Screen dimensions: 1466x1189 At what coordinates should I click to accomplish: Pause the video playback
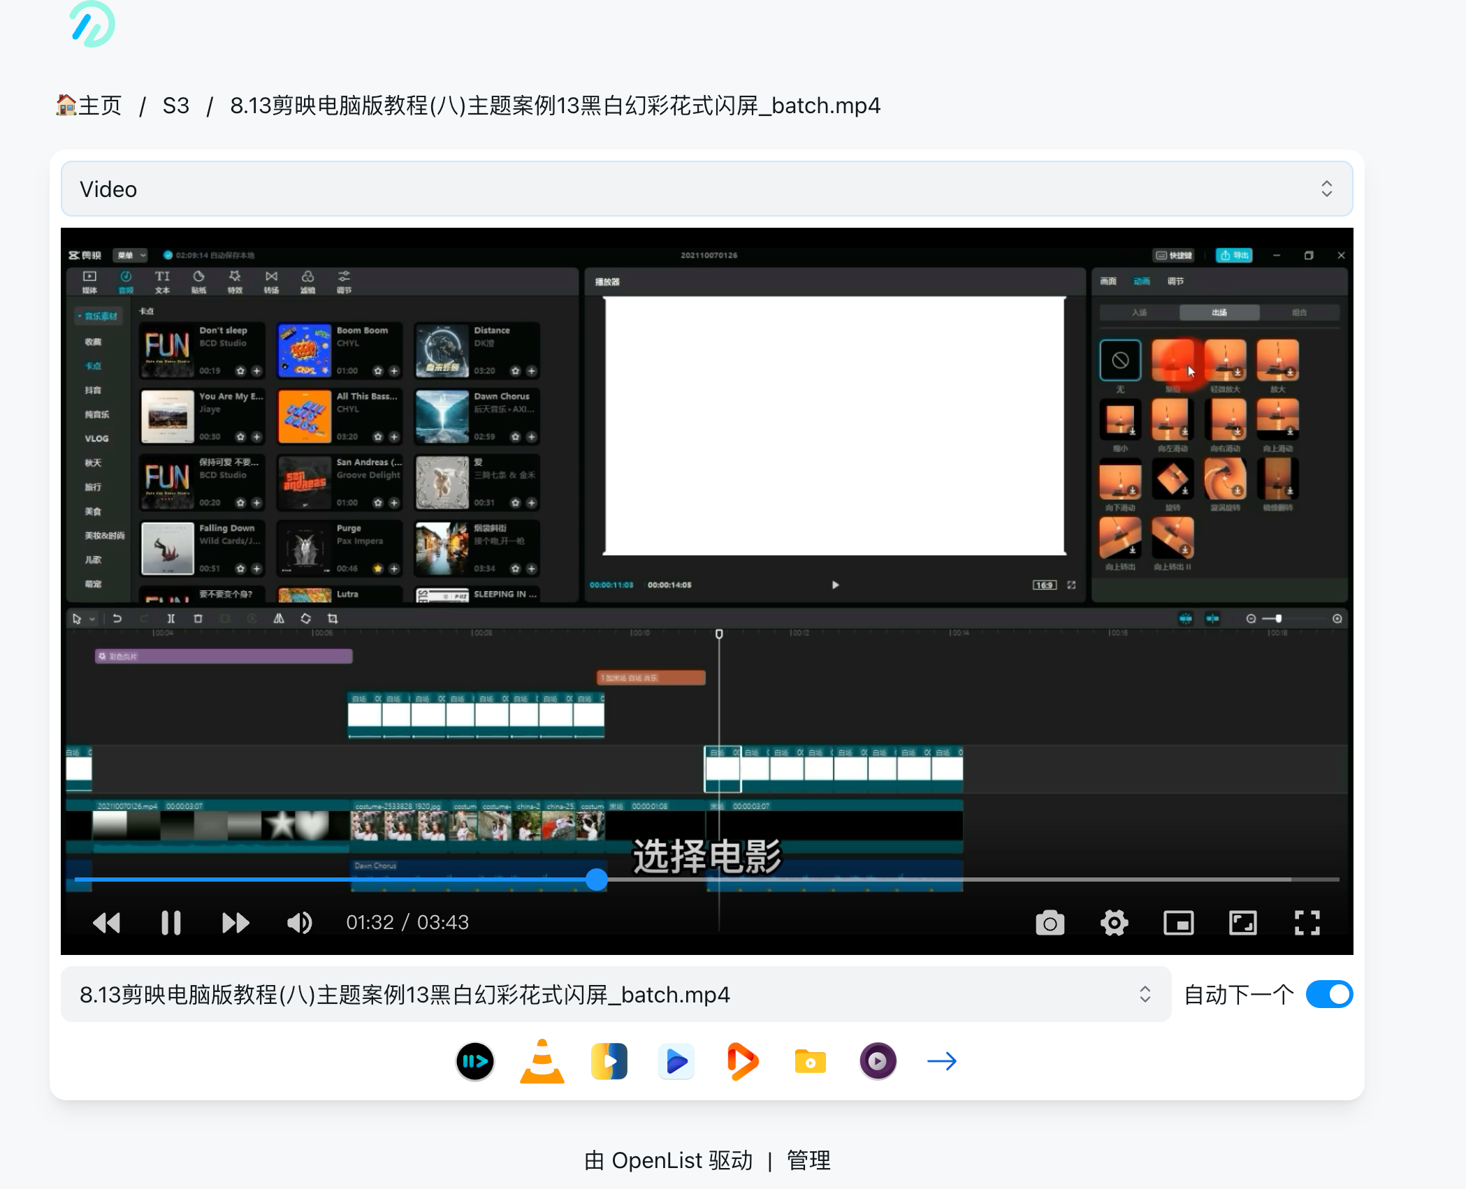[x=170, y=923]
